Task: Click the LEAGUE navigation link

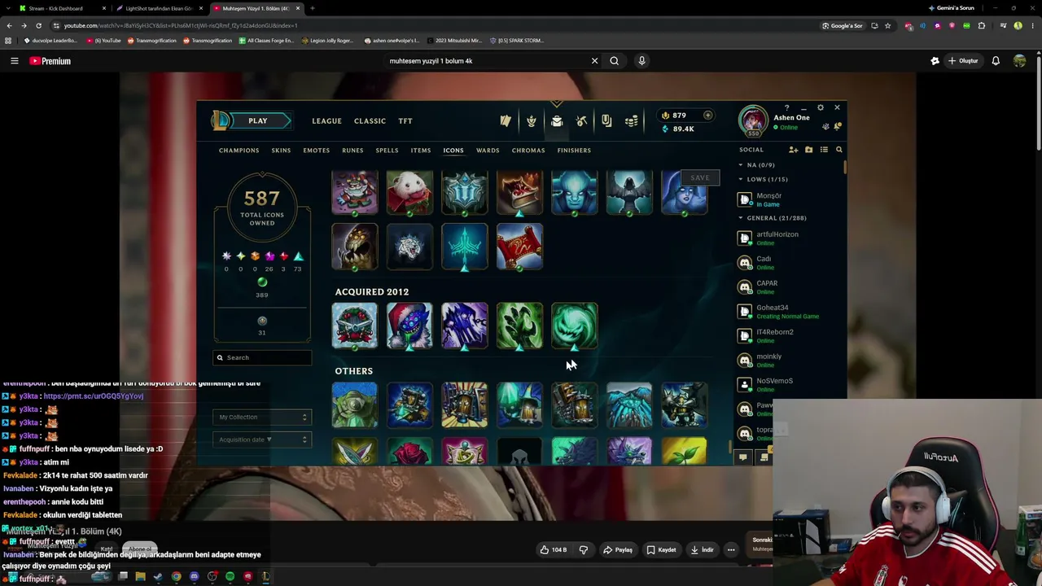Action: [x=327, y=121]
